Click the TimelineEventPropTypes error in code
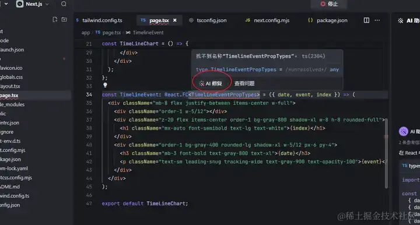The height and width of the screenshot is (225, 420). click(224, 95)
